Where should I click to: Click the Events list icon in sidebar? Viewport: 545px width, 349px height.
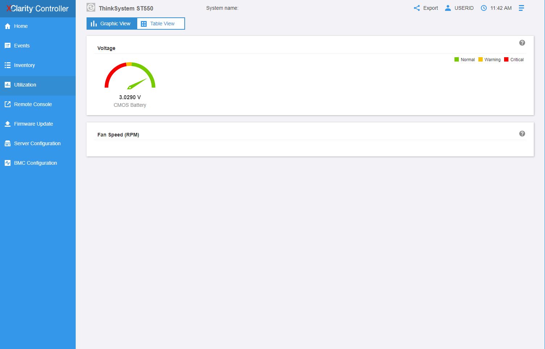8,46
